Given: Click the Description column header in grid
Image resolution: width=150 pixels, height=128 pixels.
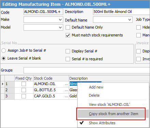Looking at the screenshot, I should [109, 78].
